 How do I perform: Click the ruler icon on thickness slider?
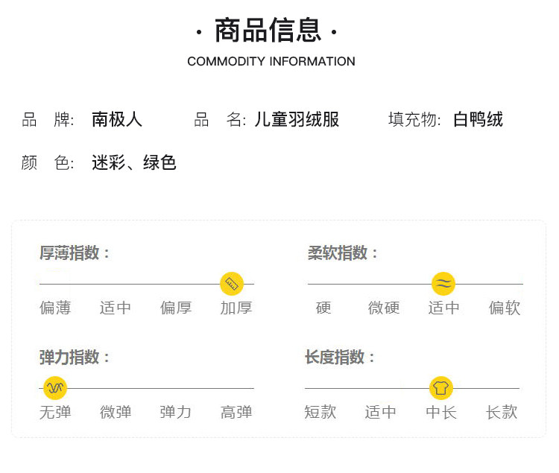tap(232, 284)
